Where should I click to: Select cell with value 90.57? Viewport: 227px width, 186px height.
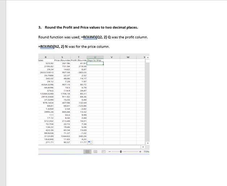pos(62,142)
